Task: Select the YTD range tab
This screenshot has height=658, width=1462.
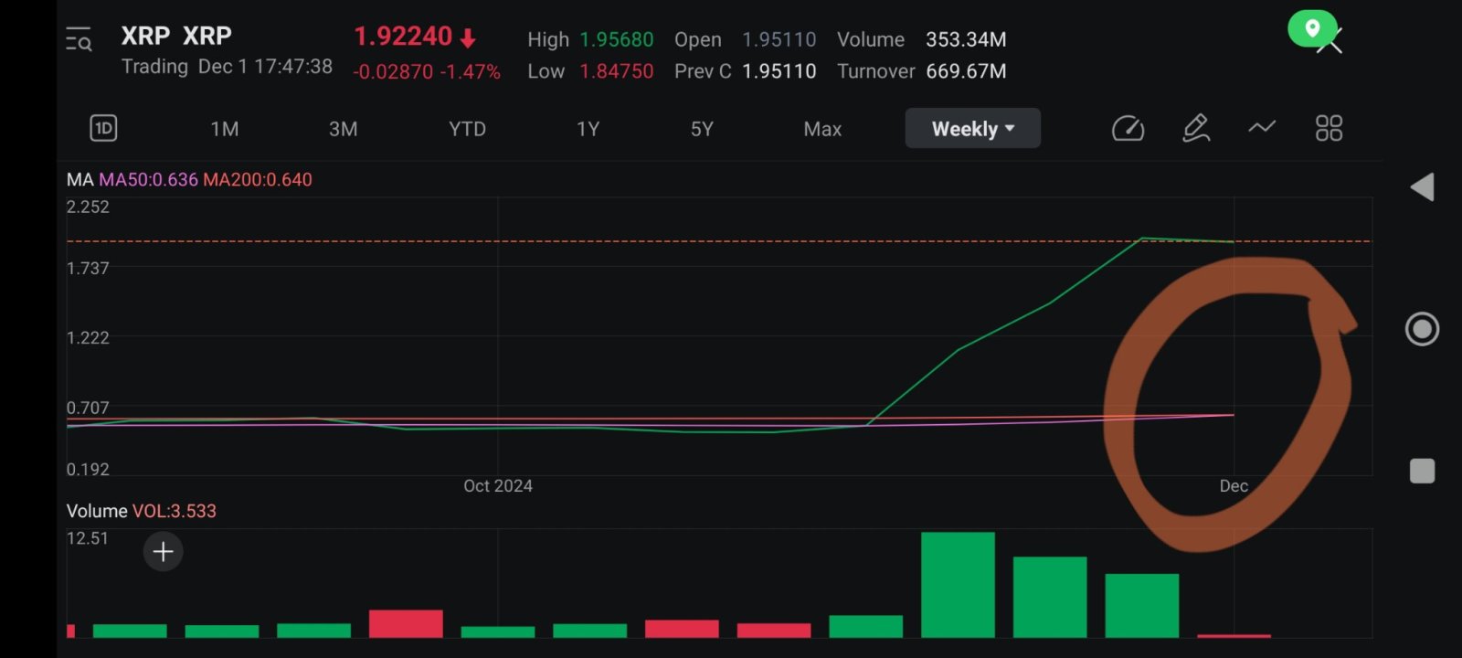Action: [467, 129]
